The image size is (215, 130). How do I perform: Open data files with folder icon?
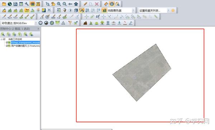click(x=4, y=4)
